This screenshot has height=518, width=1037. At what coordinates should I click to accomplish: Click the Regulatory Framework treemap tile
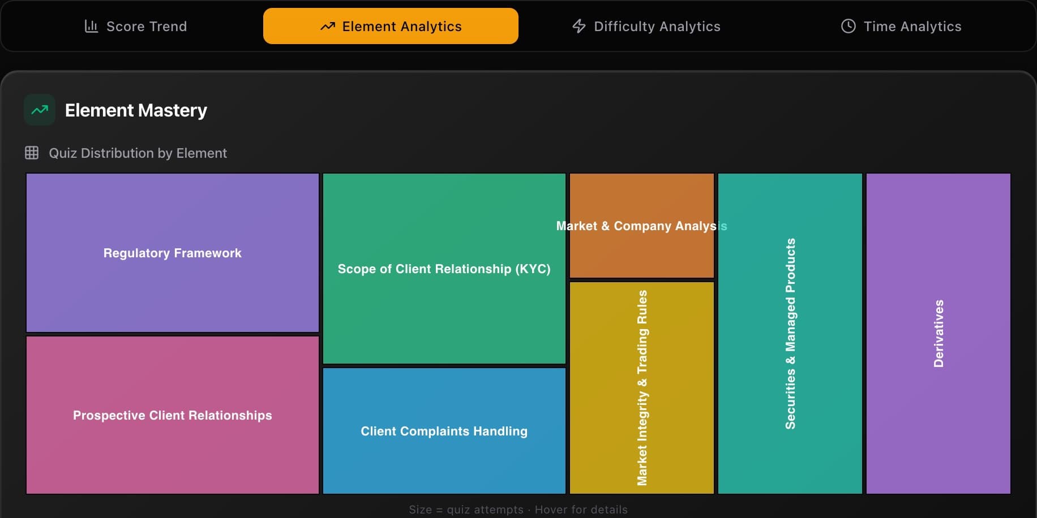(172, 253)
